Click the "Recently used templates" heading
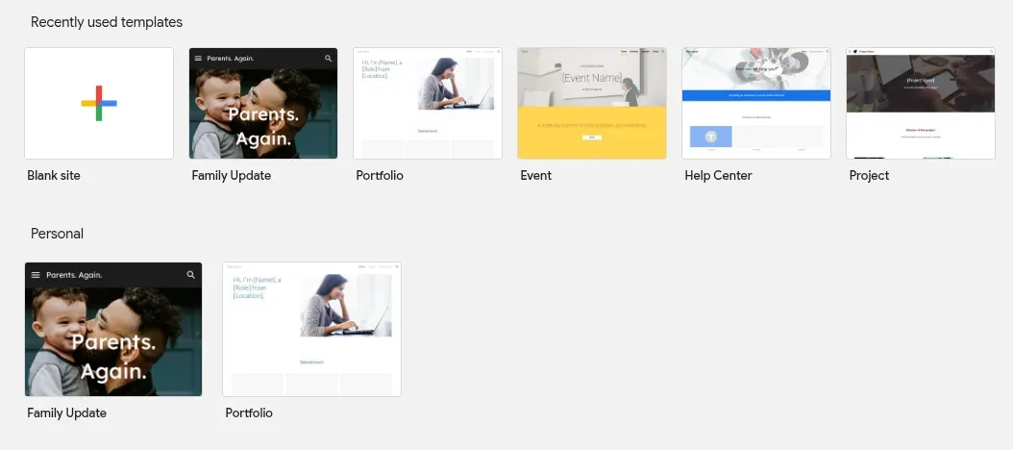The height and width of the screenshot is (450, 1013). [x=106, y=22]
